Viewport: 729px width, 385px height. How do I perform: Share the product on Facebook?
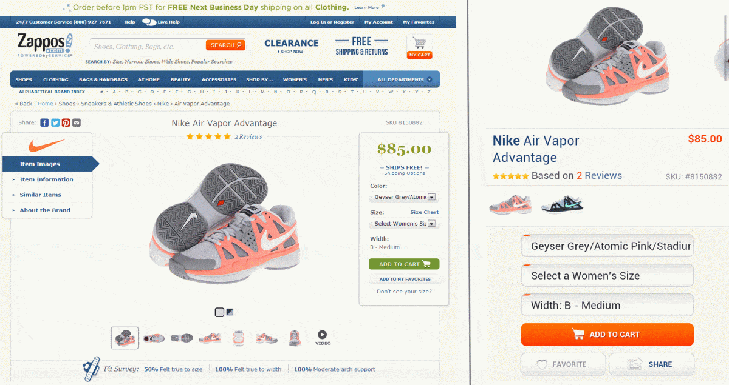pos(44,122)
